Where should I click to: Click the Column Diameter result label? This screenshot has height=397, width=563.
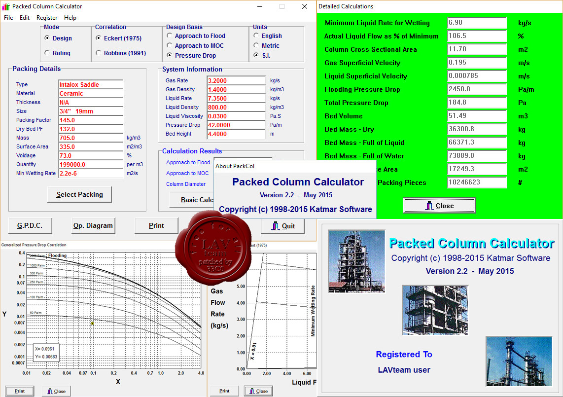coord(186,184)
